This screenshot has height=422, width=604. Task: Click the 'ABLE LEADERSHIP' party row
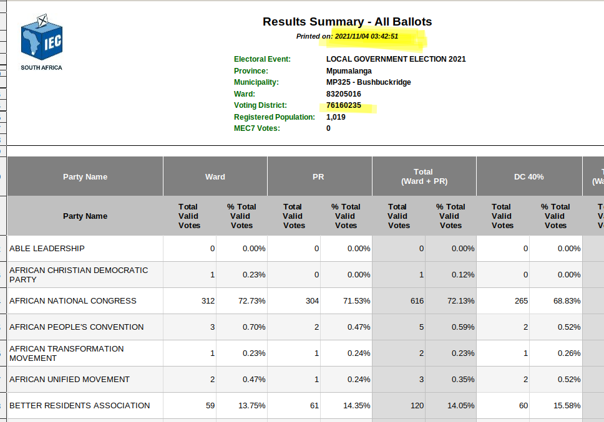coord(47,249)
